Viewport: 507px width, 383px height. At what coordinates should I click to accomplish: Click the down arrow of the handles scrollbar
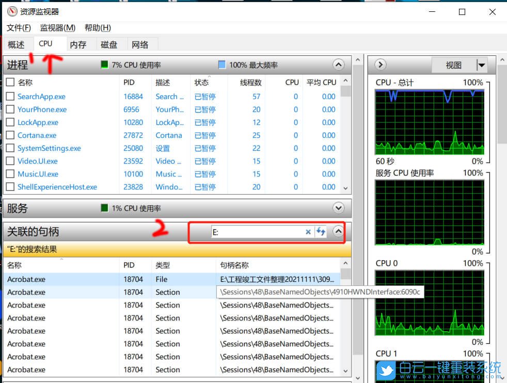(345, 371)
